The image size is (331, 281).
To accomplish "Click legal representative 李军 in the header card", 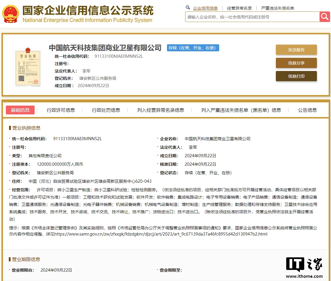I will [x=86, y=71].
